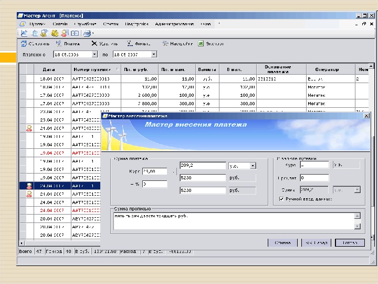Click the Процент input field in dialog

314,178
